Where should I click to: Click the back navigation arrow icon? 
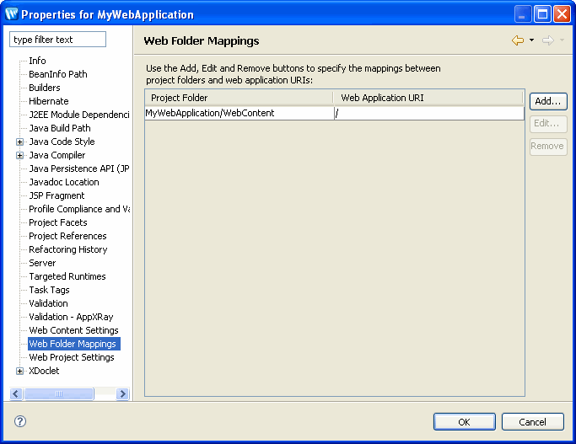[x=518, y=40]
